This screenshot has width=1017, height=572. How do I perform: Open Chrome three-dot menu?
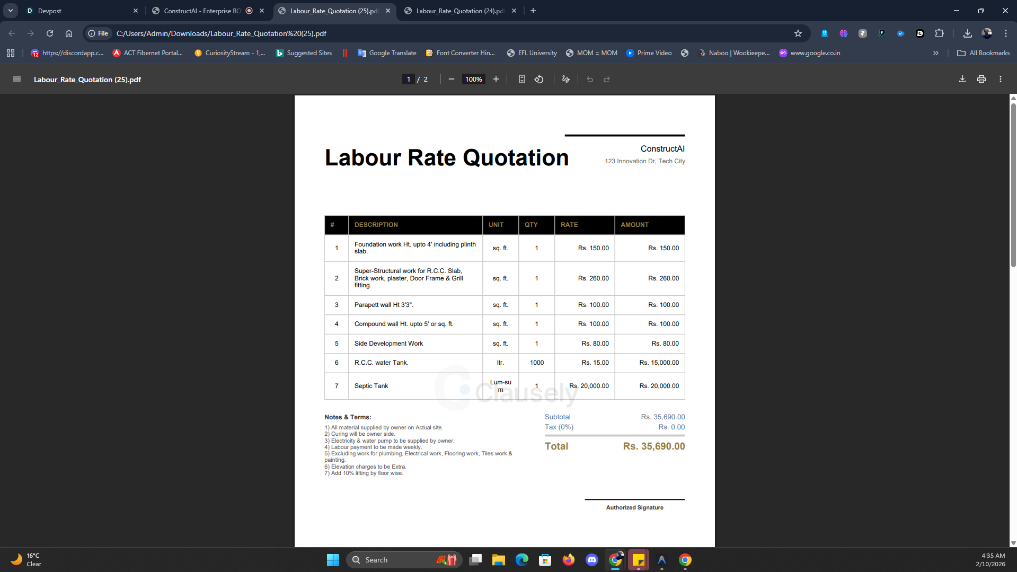tap(1006, 33)
